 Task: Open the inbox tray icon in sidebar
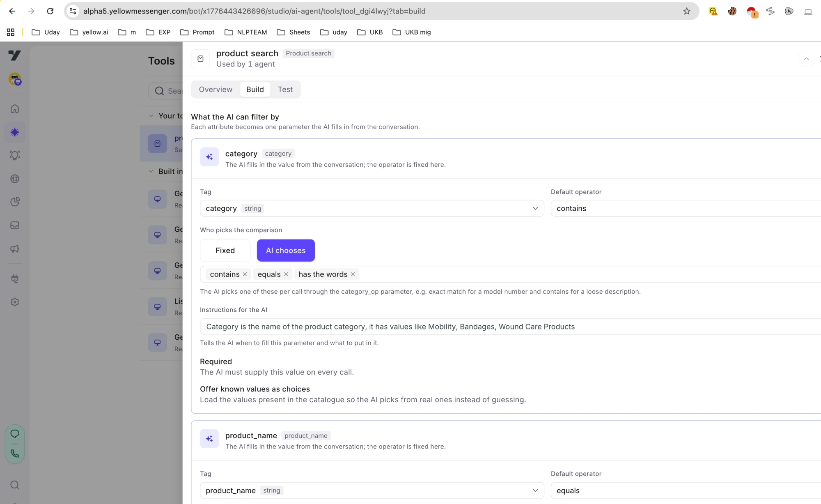15,225
